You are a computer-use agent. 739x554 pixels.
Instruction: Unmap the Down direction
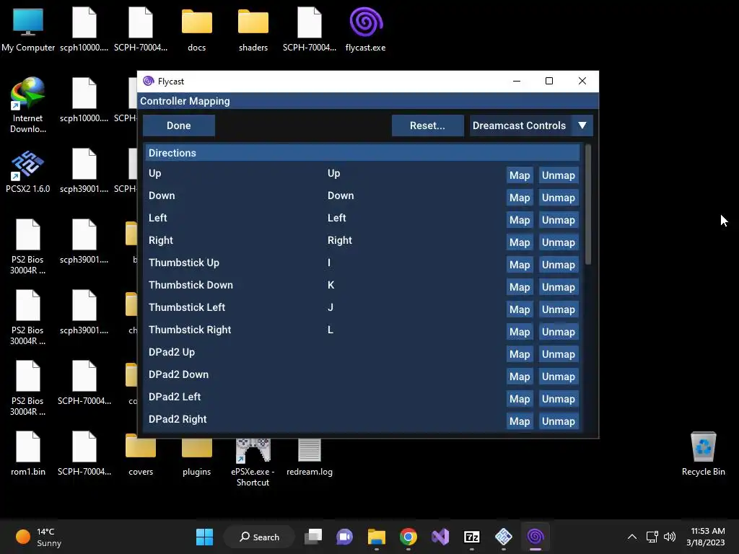coord(558,198)
